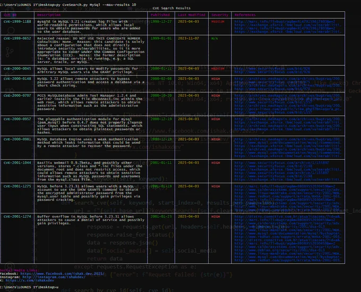Click the published date 2001-01-11
The width and height of the screenshot is (361, 292).
[161, 162]
